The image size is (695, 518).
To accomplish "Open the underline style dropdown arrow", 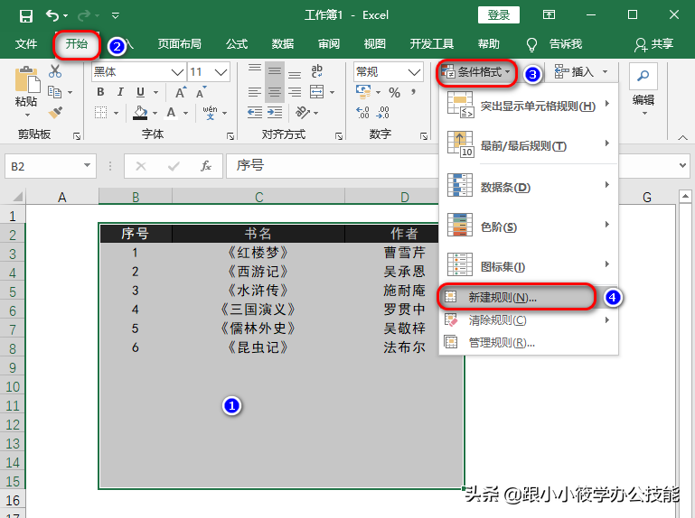I will tap(156, 93).
